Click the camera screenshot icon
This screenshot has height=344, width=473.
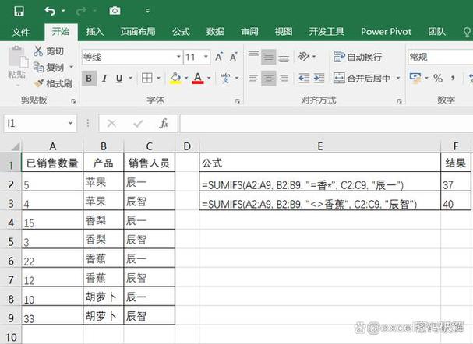click(x=115, y=11)
